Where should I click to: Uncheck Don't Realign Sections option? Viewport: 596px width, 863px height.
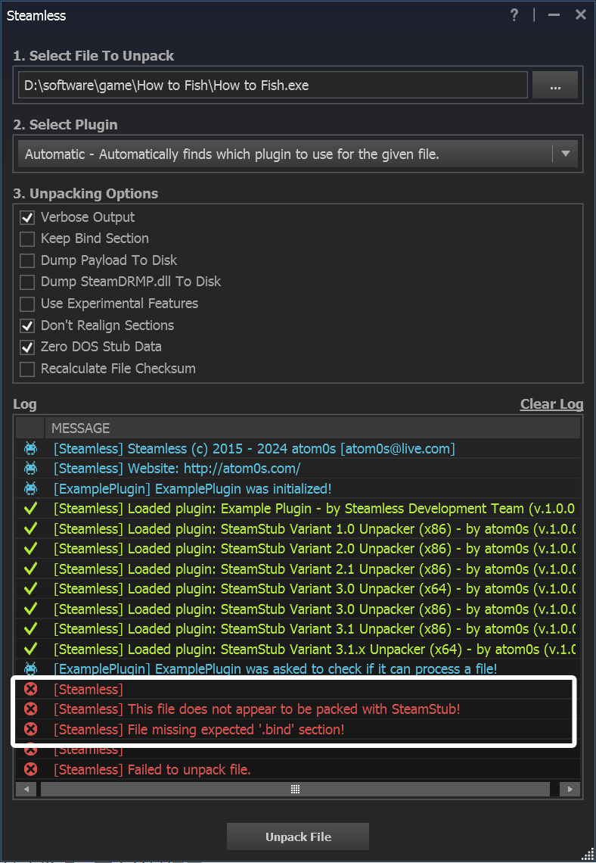point(27,326)
